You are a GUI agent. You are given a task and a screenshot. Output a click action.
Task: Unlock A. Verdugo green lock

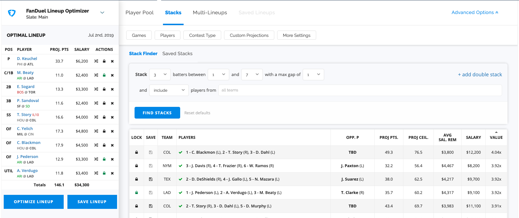click(x=104, y=173)
